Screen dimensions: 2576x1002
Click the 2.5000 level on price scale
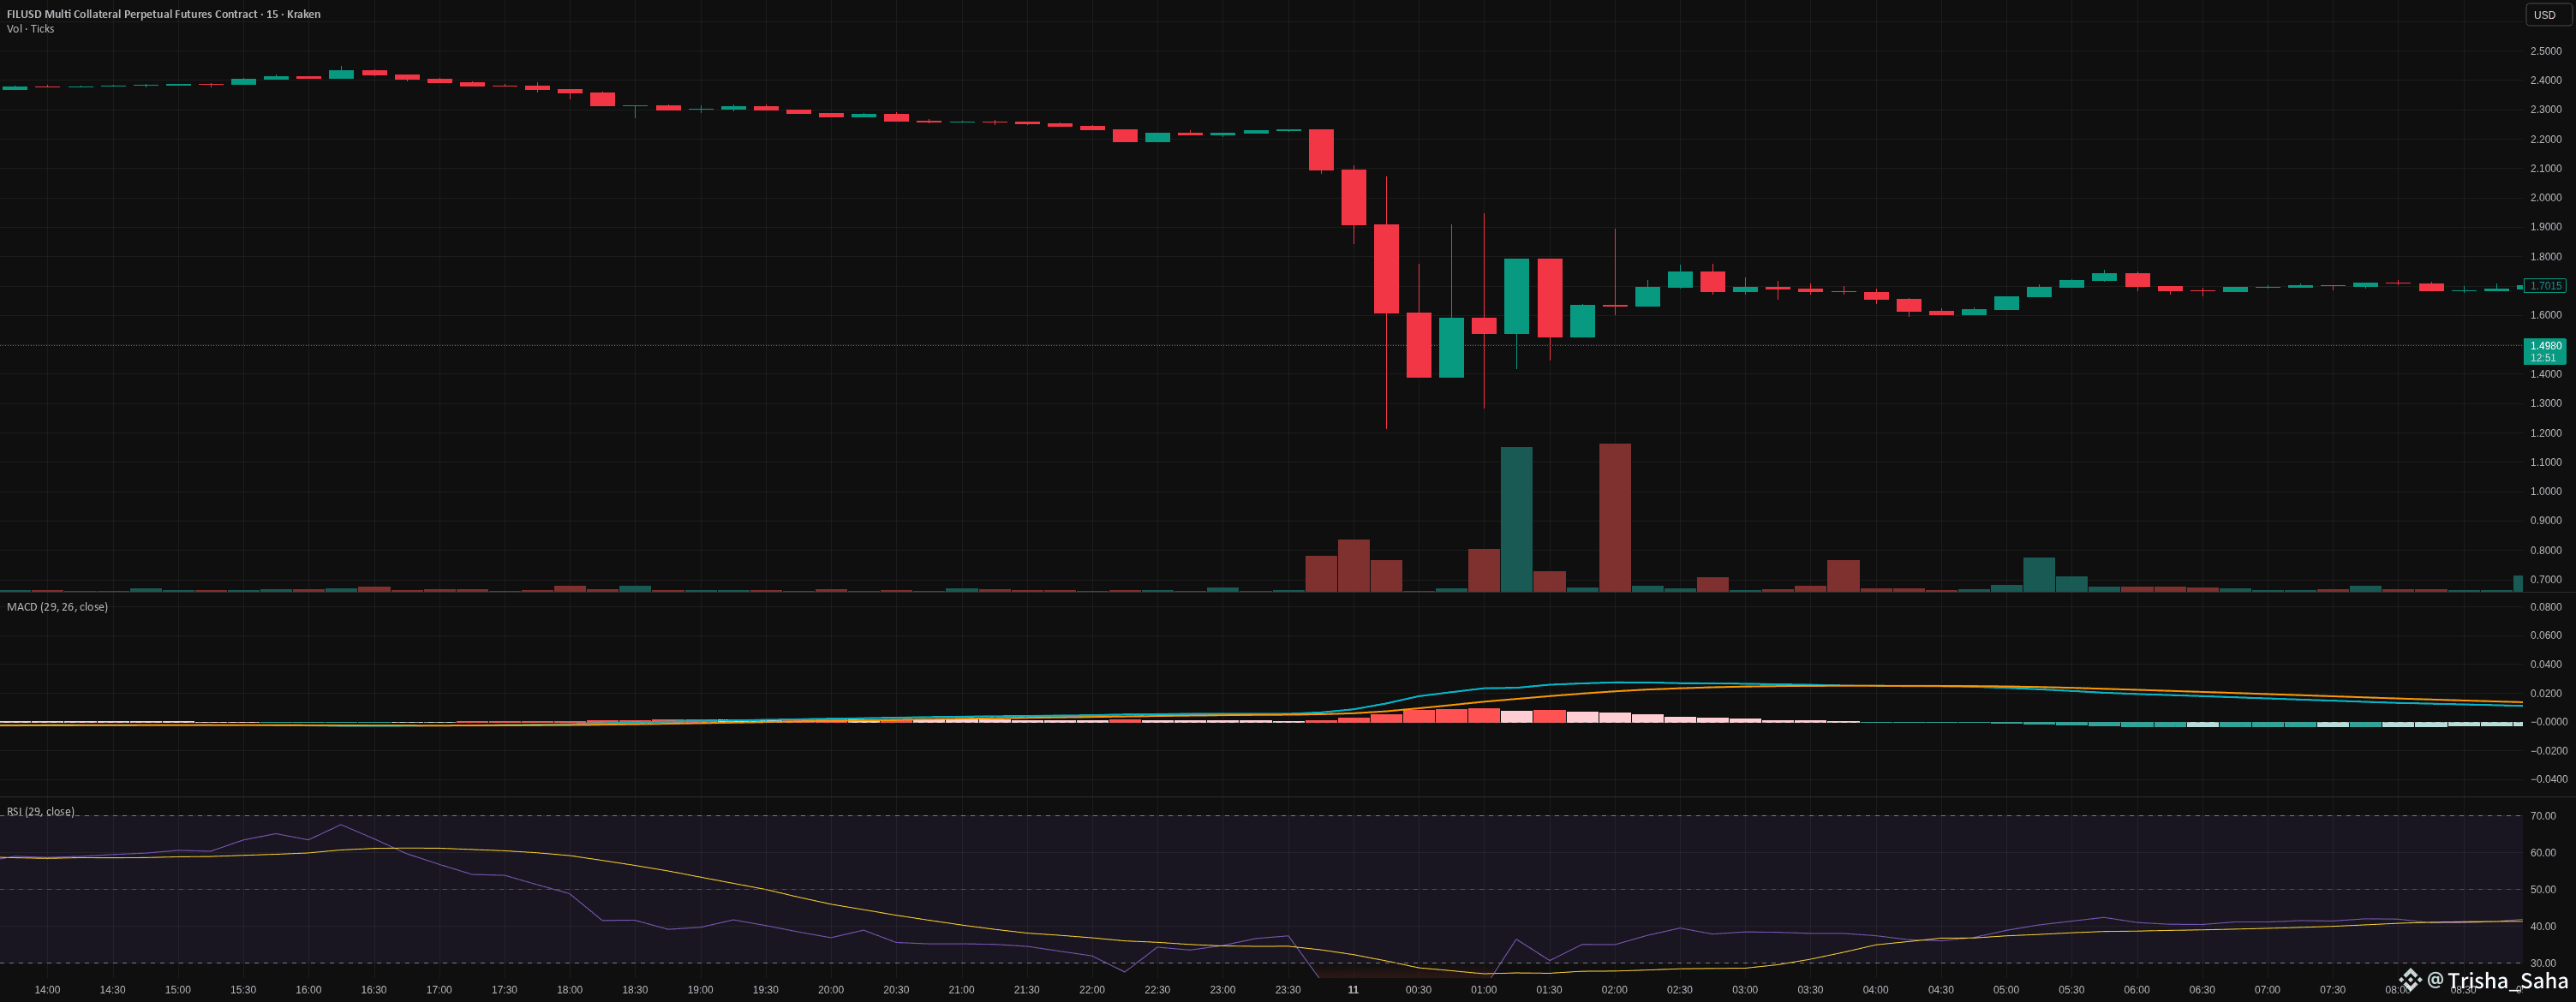pyautogui.click(x=2545, y=51)
